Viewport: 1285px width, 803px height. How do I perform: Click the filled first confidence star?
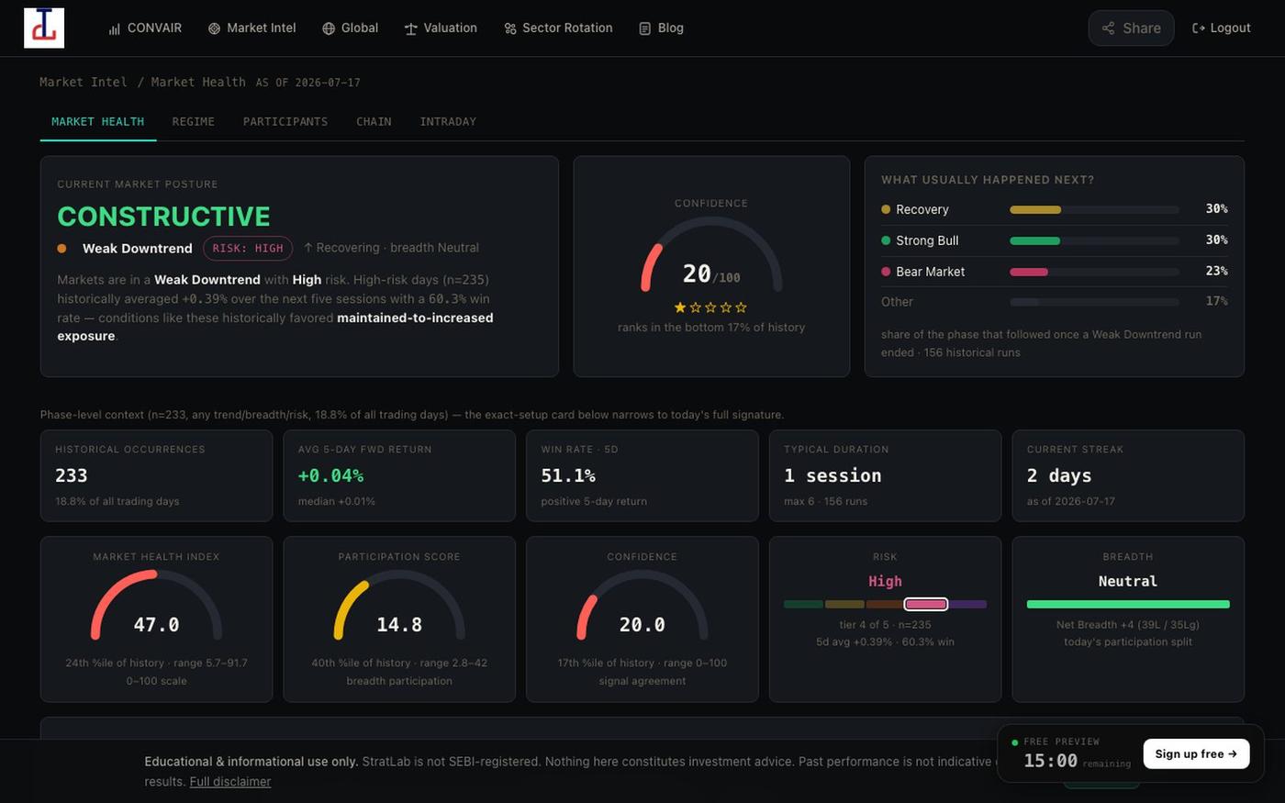point(680,307)
